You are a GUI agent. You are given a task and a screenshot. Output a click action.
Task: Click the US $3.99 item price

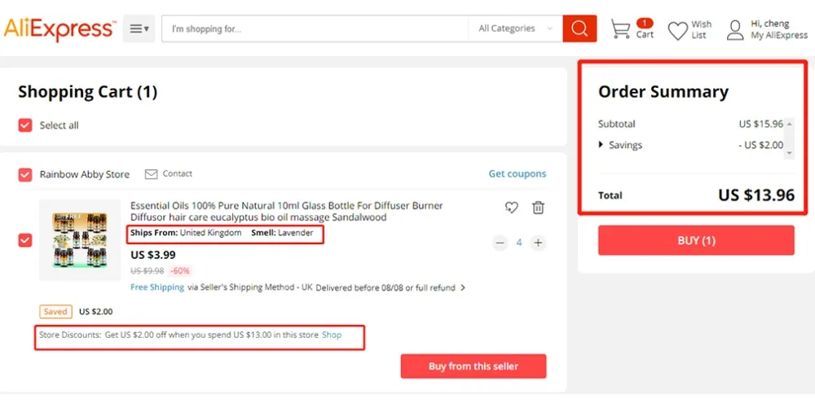(153, 255)
